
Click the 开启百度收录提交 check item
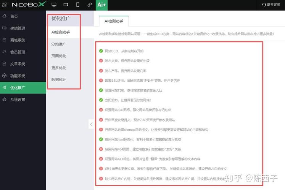(140, 120)
